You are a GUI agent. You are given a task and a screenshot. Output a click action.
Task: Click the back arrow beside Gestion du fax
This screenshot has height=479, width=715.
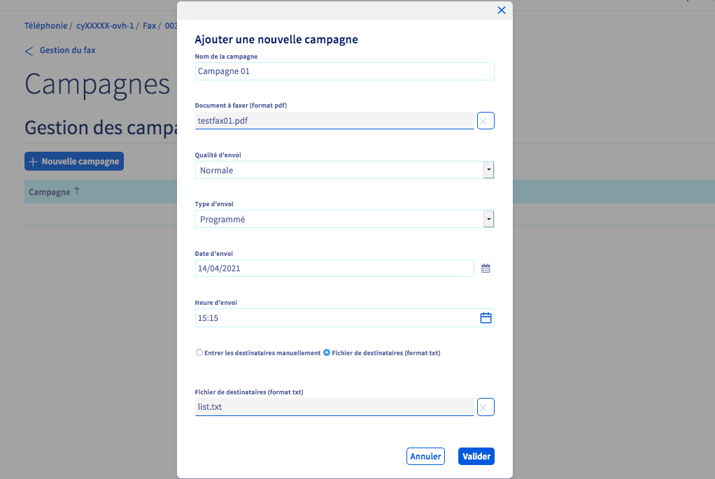pyautogui.click(x=28, y=50)
